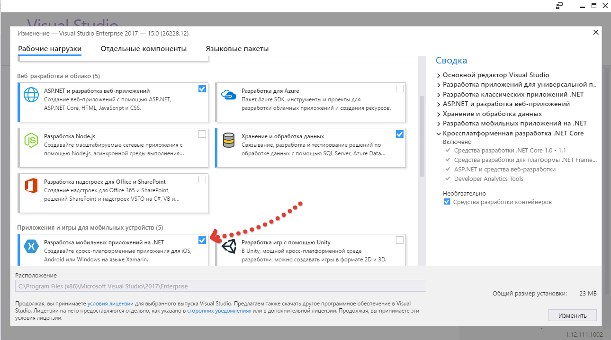
Task: Click the Azure cloud icon
Action: coord(229,95)
